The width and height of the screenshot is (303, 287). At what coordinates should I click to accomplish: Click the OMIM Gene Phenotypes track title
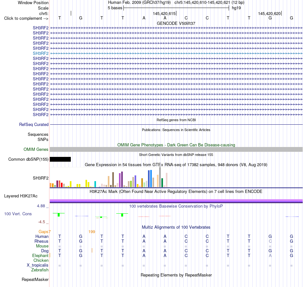[176, 145]
